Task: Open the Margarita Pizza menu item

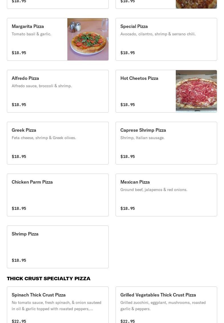Action: pos(28,26)
